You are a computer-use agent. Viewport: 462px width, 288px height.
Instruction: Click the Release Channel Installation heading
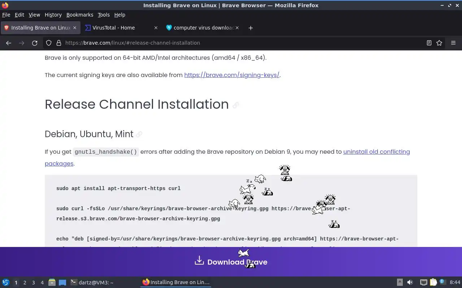[x=137, y=104]
